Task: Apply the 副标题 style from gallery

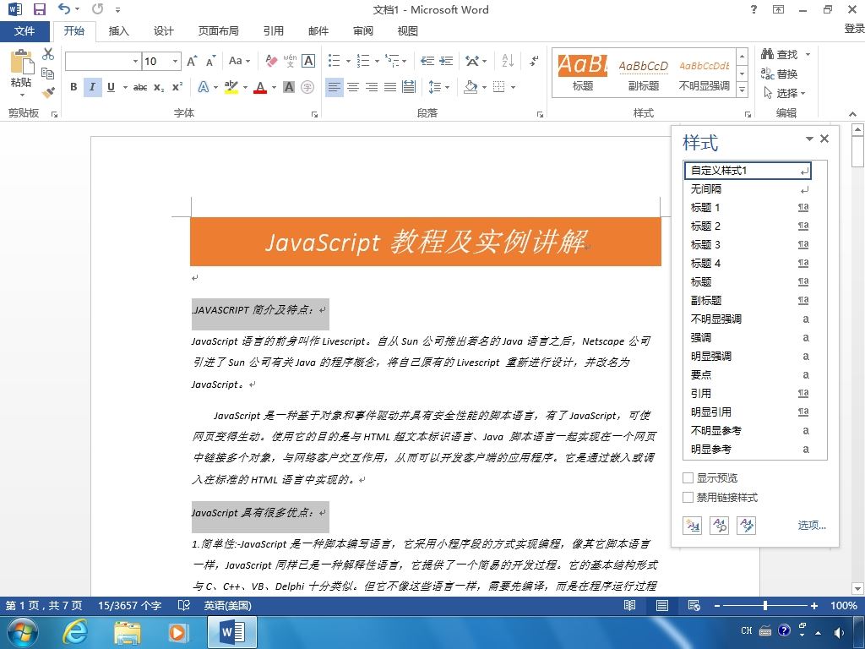Action: (x=643, y=74)
